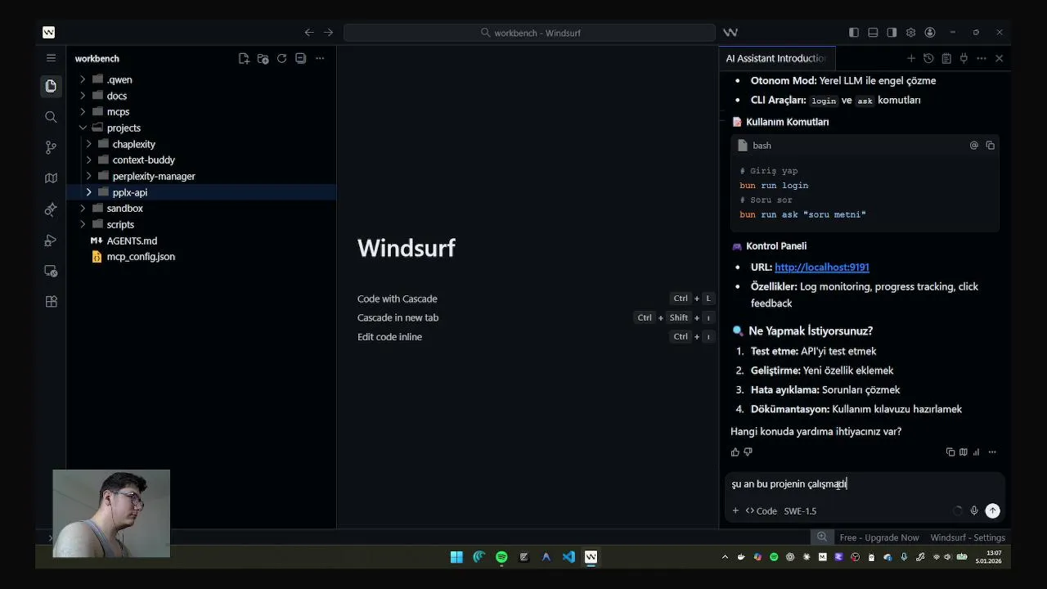Copy the bash code block
1047x589 pixels.
pos(990,145)
